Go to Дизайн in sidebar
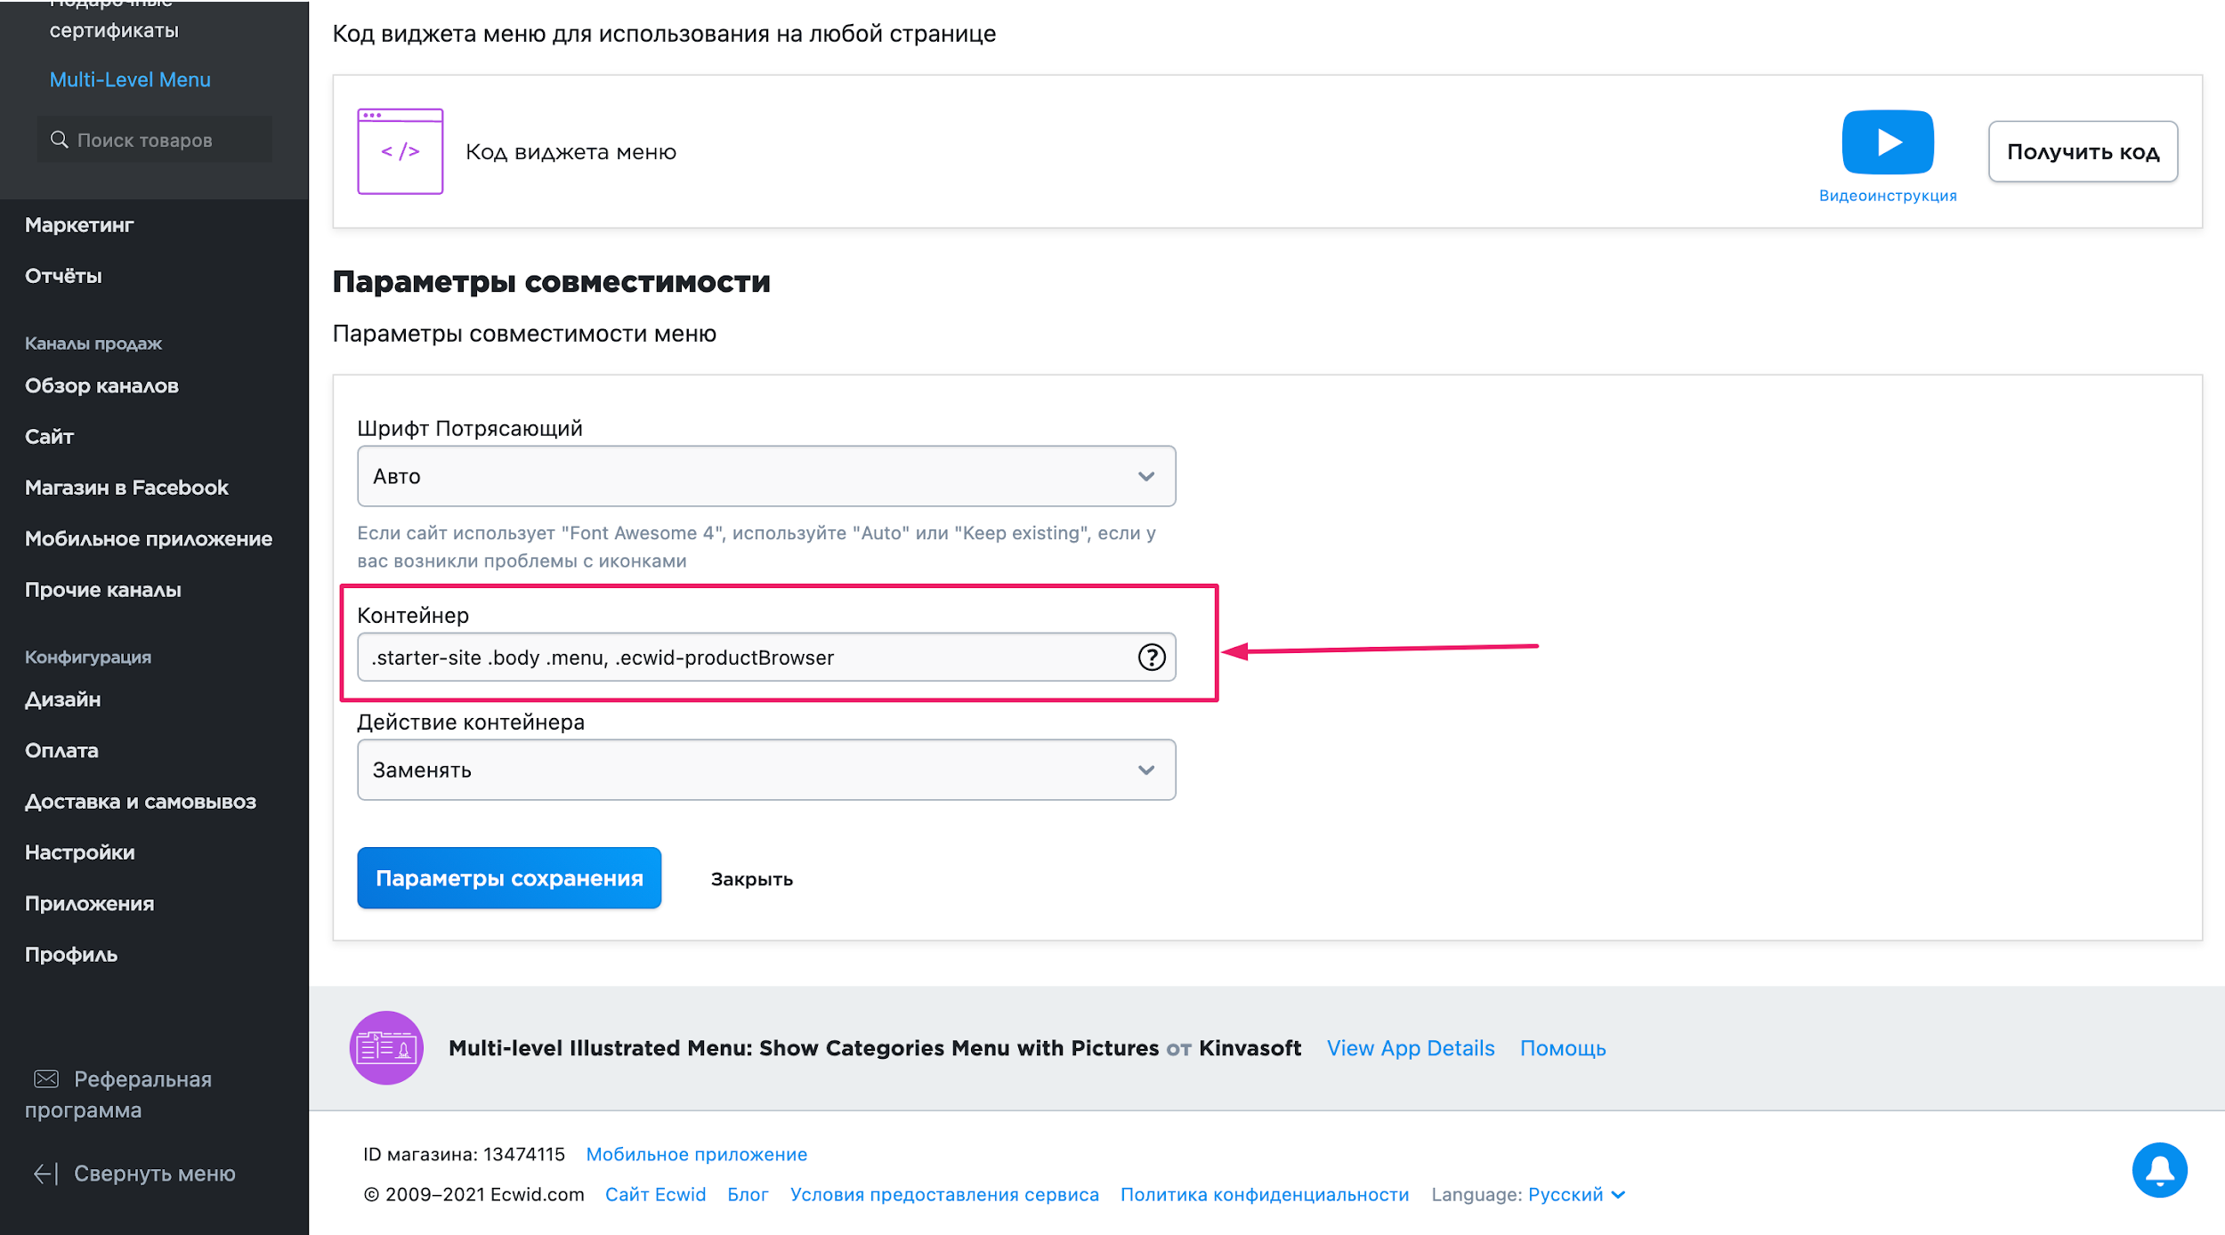 pos(62,699)
